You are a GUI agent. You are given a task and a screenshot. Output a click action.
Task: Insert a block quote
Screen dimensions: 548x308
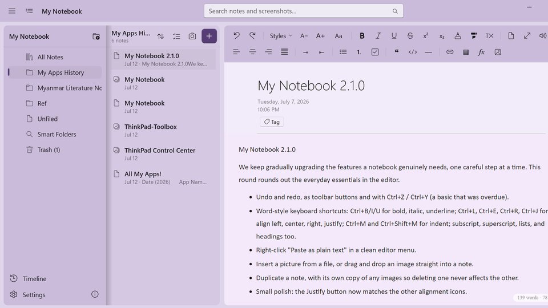[x=397, y=51]
